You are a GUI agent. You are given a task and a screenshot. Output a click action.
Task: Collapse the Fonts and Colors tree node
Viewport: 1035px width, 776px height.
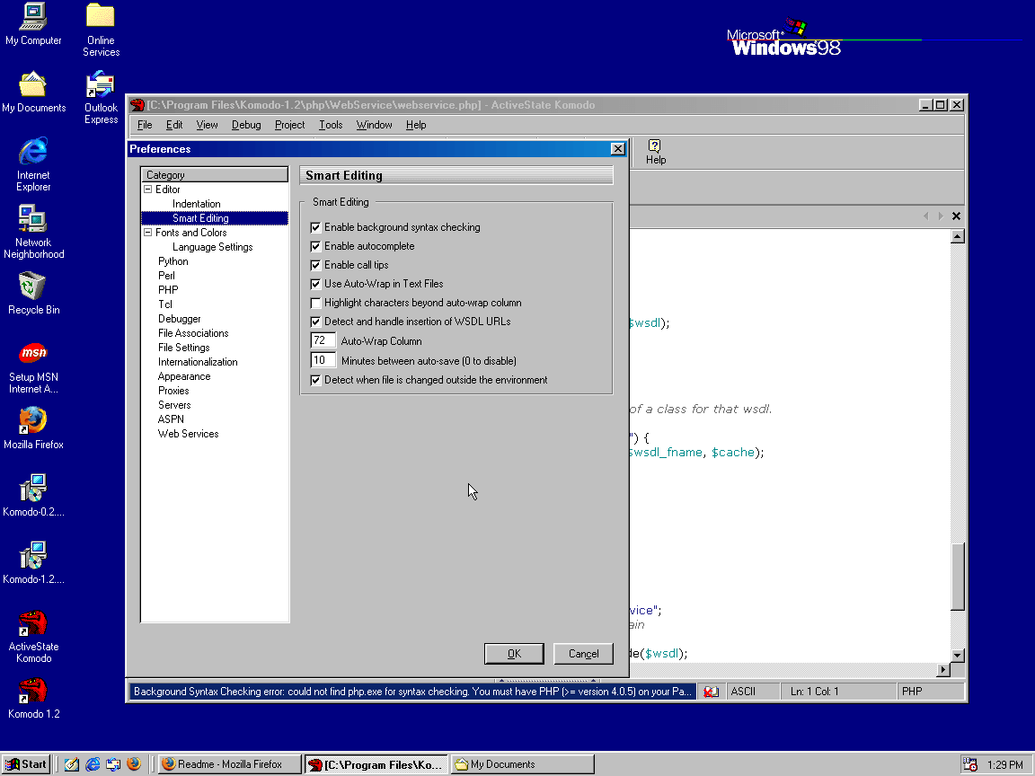[148, 233]
